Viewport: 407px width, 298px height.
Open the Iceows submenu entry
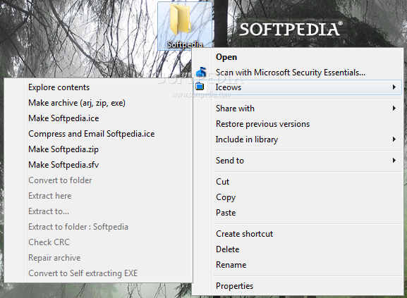tap(298, 87)
